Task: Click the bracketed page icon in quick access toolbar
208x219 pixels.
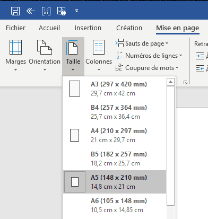Action: click(x=46, y=11)
